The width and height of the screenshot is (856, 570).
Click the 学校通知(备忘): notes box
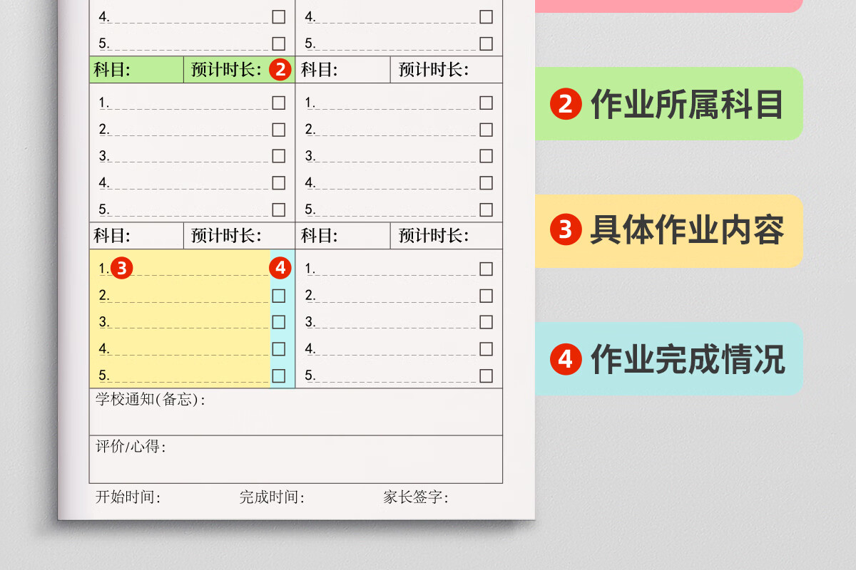(296, 412)
